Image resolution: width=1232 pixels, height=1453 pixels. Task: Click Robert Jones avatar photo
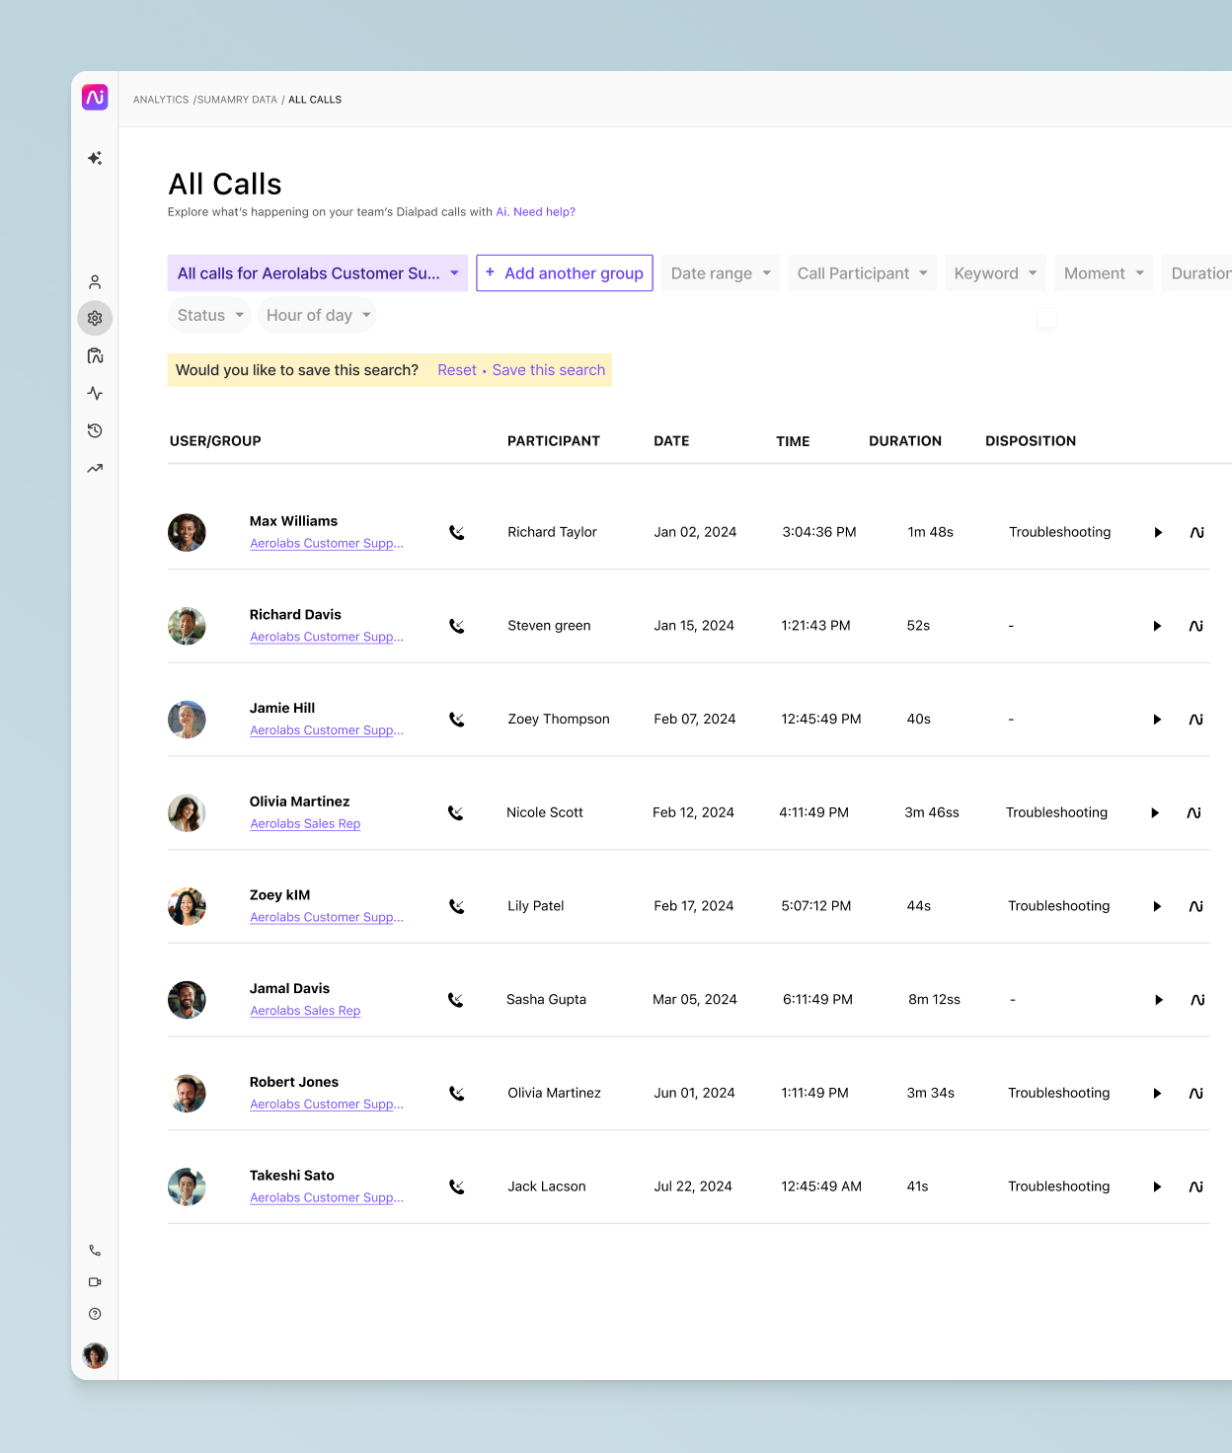coord(187,1094)
